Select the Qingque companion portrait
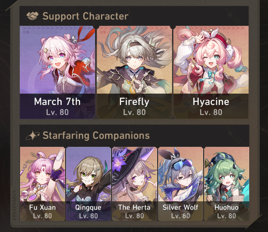Viewport: 268px width, 232px height. click(89, 183)
